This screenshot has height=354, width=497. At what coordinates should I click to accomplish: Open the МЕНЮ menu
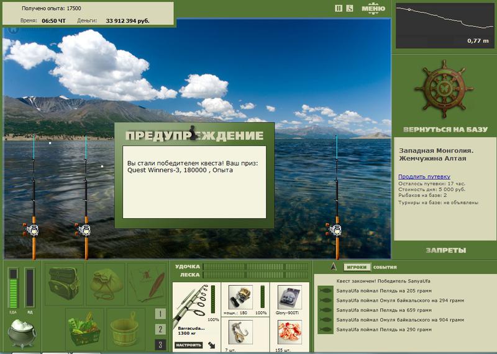(x=373, y=8)
